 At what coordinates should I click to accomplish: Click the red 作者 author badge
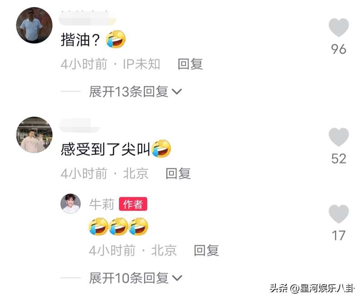coord(133,204)
